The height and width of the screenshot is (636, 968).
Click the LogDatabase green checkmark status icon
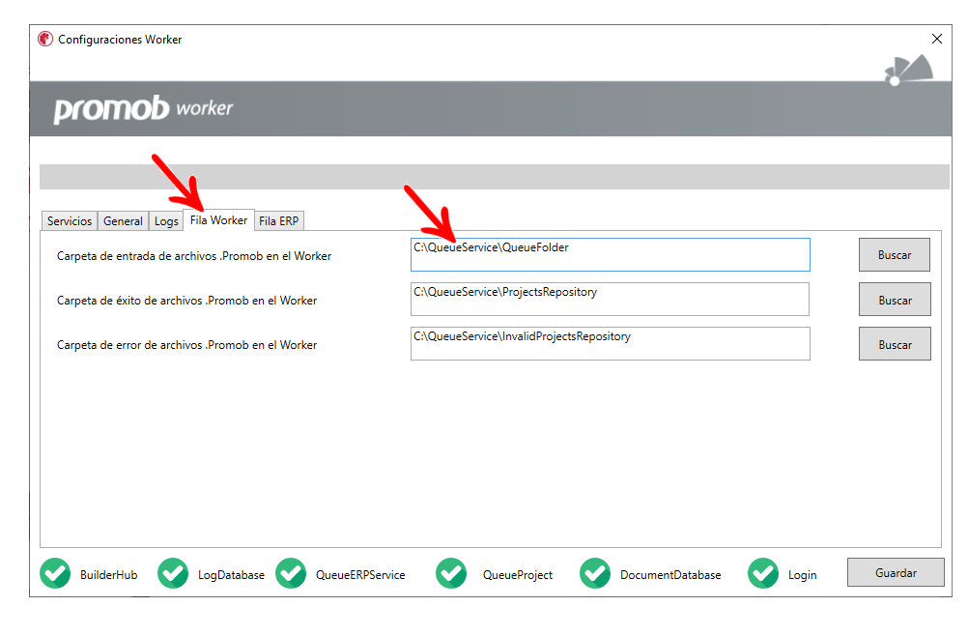[173, 573]
